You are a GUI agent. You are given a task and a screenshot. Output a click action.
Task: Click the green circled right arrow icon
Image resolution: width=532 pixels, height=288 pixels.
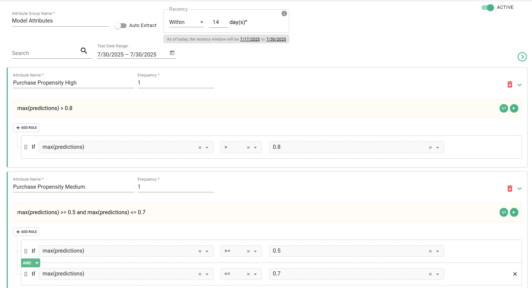[522, 56]
